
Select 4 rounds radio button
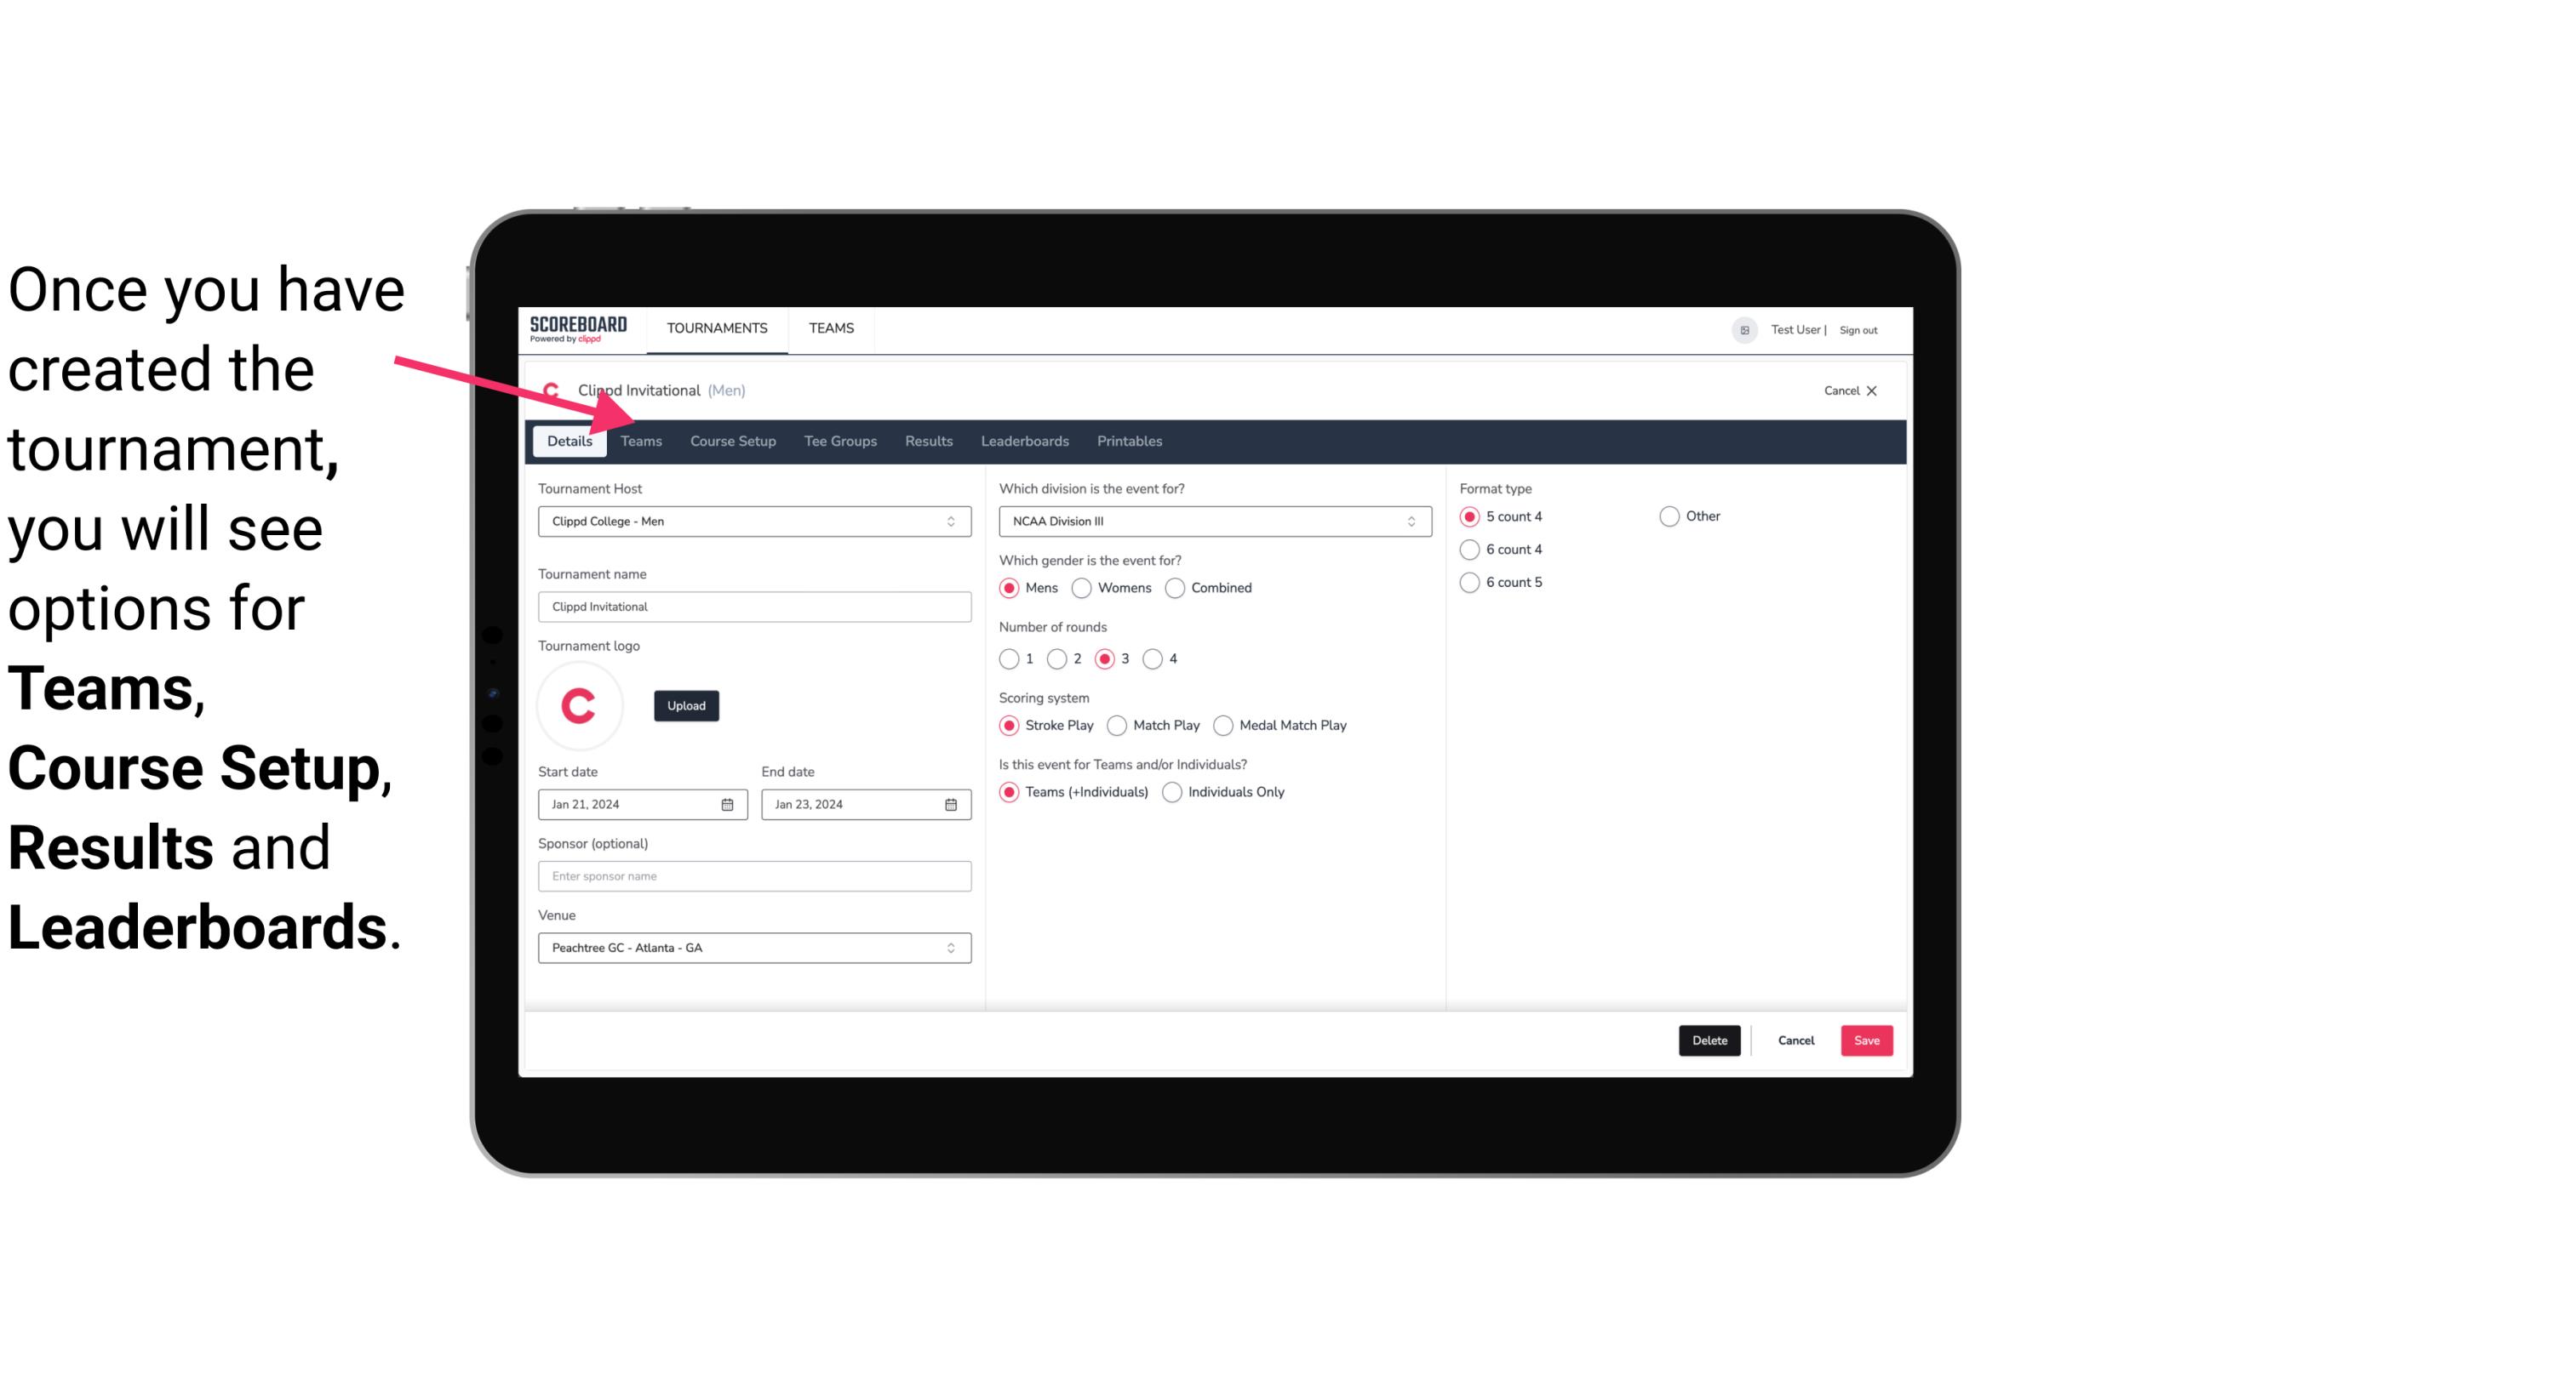[x=1153, y=658]
